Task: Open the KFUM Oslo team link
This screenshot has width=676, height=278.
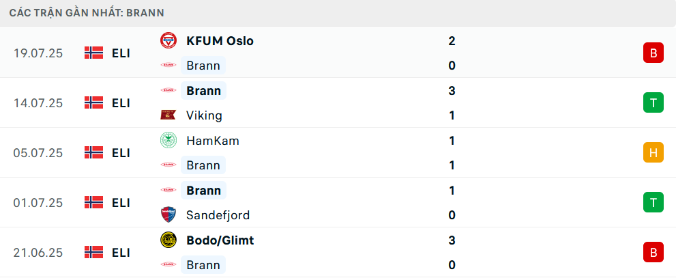Action: point(220,41)
